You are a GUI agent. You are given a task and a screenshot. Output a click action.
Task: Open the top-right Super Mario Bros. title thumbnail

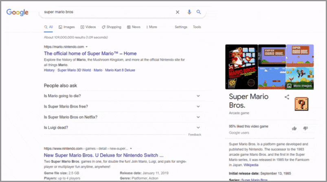point(300,55)
